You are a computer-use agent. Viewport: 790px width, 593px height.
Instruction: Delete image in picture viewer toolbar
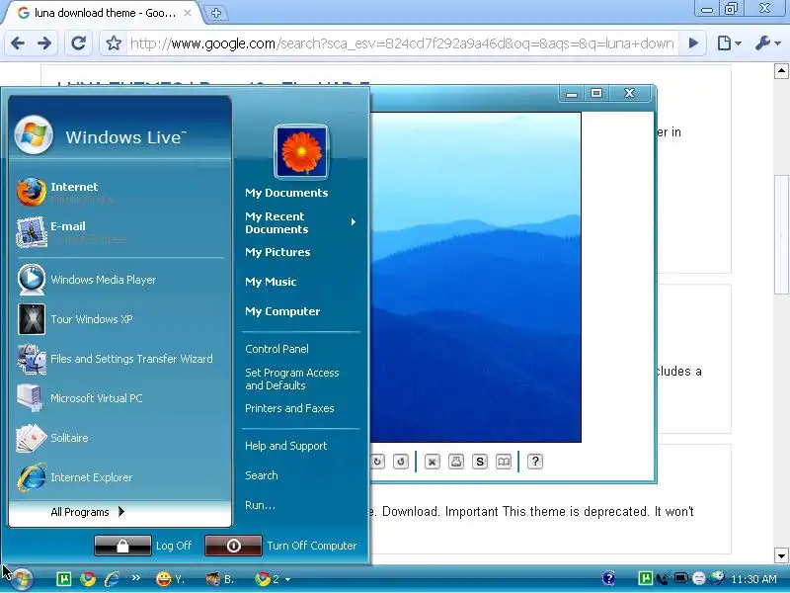pos(432,462)
